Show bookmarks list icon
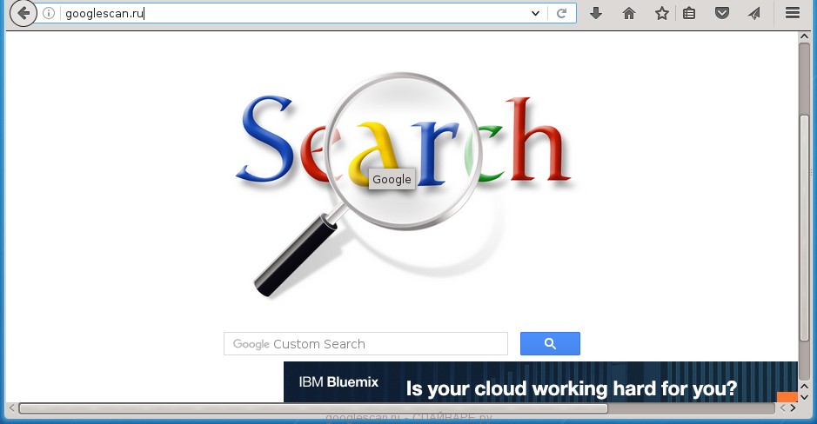Screen dimensions: 817x424 [689, 13]
